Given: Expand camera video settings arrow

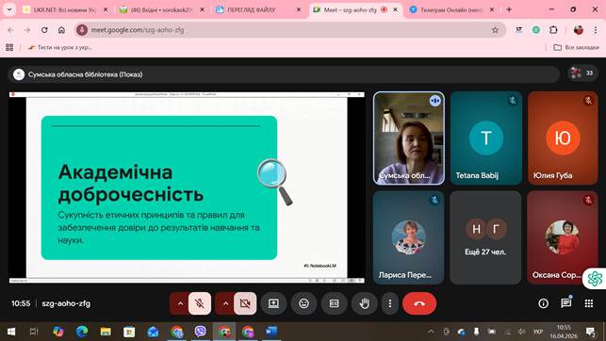Looking at the screenshot, I should tap(225, 303).
